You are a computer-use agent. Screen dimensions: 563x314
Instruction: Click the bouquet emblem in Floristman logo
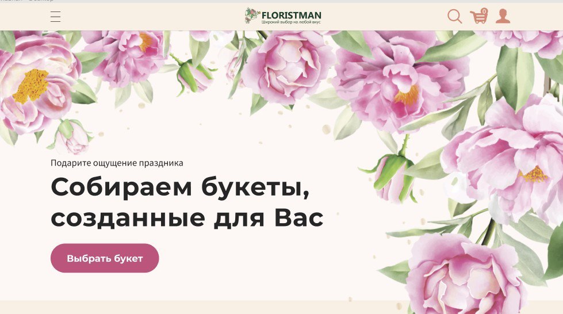coord(252,16)
